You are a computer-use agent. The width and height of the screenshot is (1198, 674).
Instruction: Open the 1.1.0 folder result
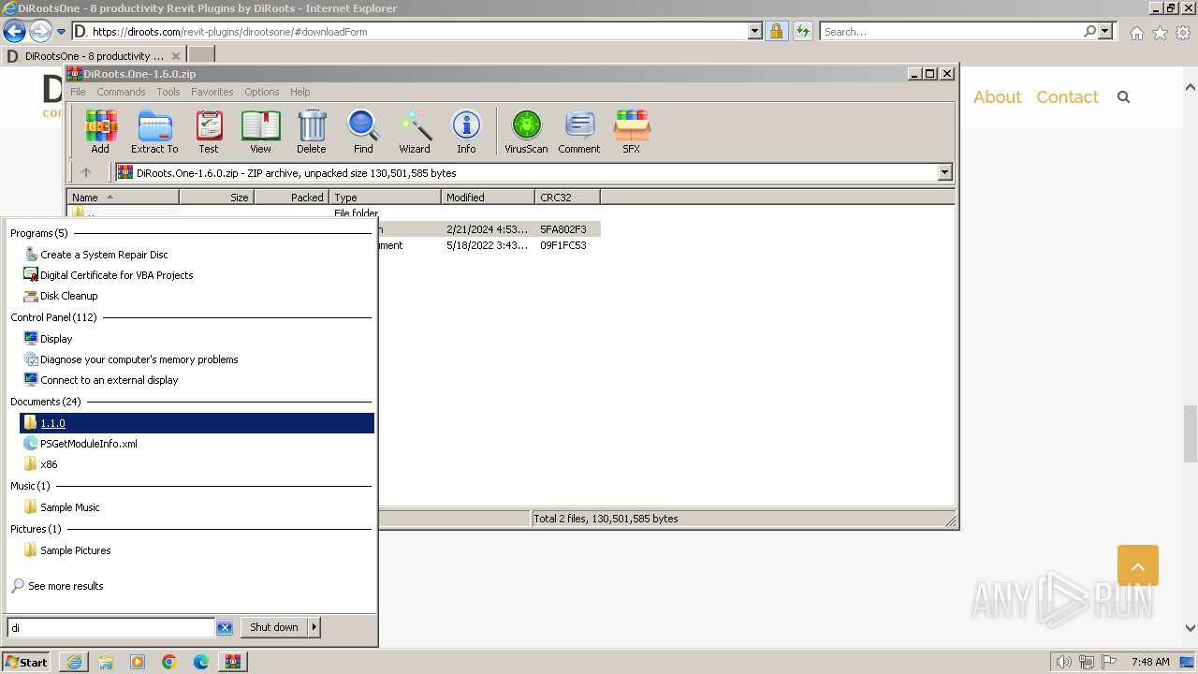[x=197, y=423]
